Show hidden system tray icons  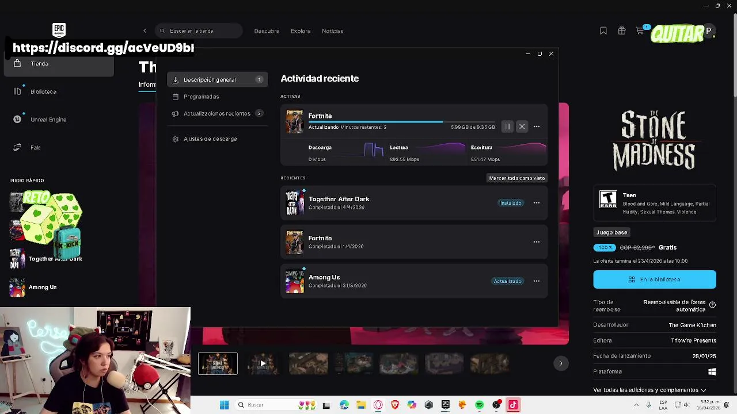[x=636, y=405]
